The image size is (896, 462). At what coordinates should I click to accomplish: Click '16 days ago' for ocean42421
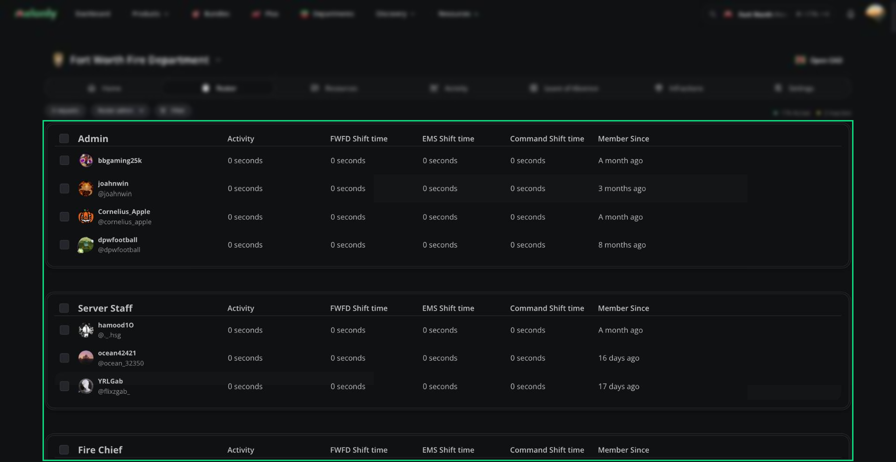(619, 358)
